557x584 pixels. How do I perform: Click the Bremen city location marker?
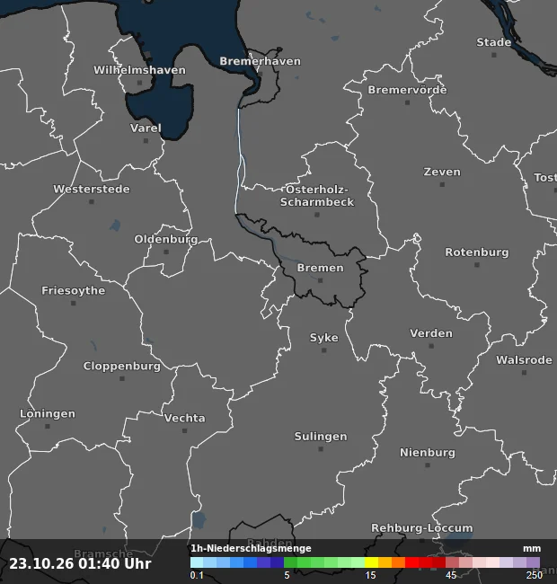pyautogui.click(x=320, y=280)
